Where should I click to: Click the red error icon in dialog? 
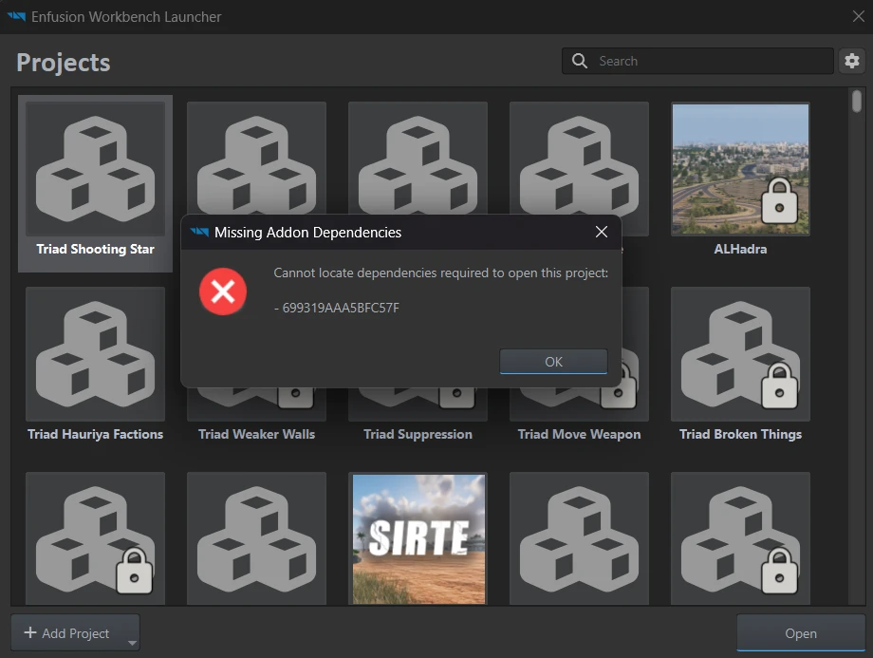click(223, 291)
